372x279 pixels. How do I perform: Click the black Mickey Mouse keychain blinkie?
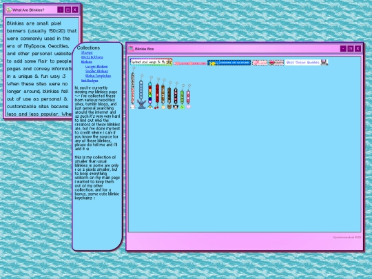click(176, 96)
